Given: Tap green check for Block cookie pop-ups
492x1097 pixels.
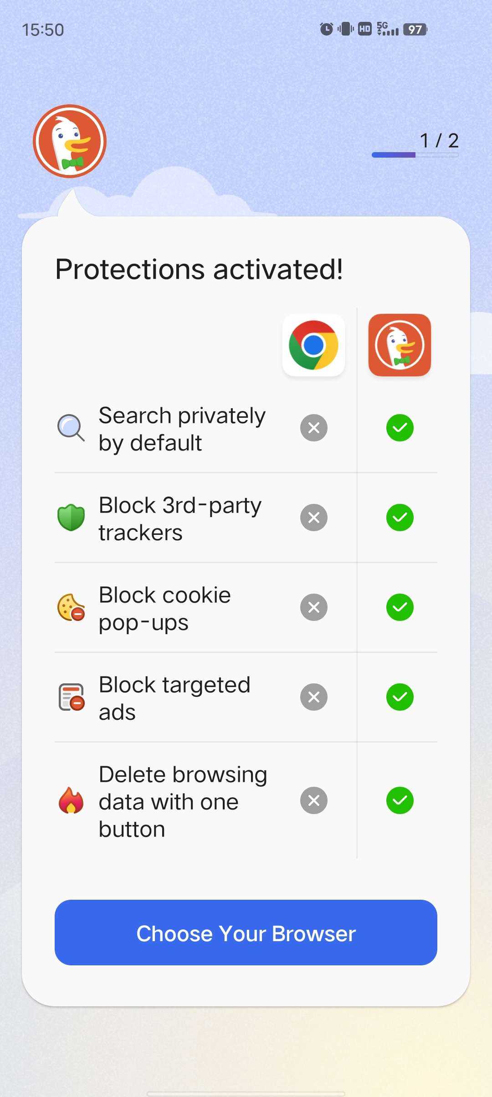Looking at the screenshot, I should [400, 607].
